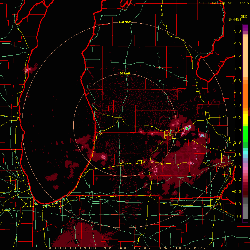Click the [PHAS] units label
The height and width of the screenshot is (250, 250).
[x=235, y=19]
